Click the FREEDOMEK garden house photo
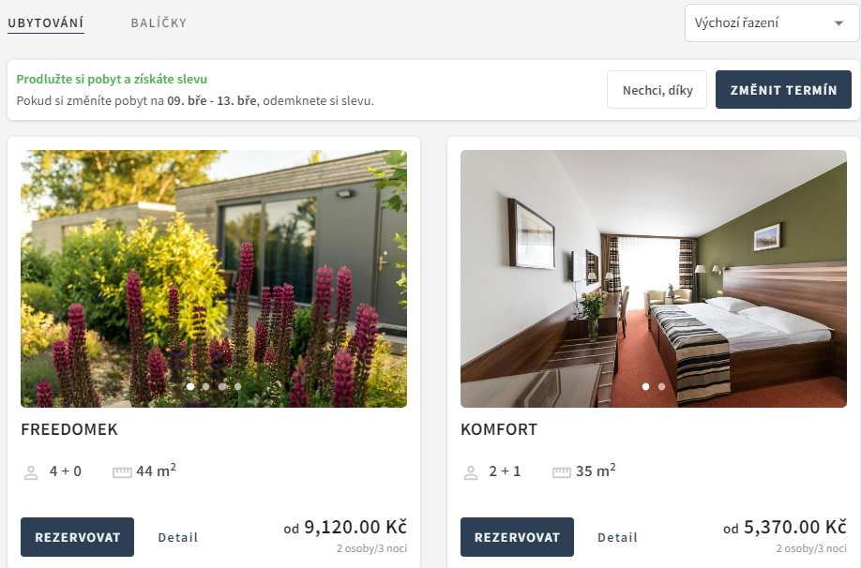 [214, 278]
